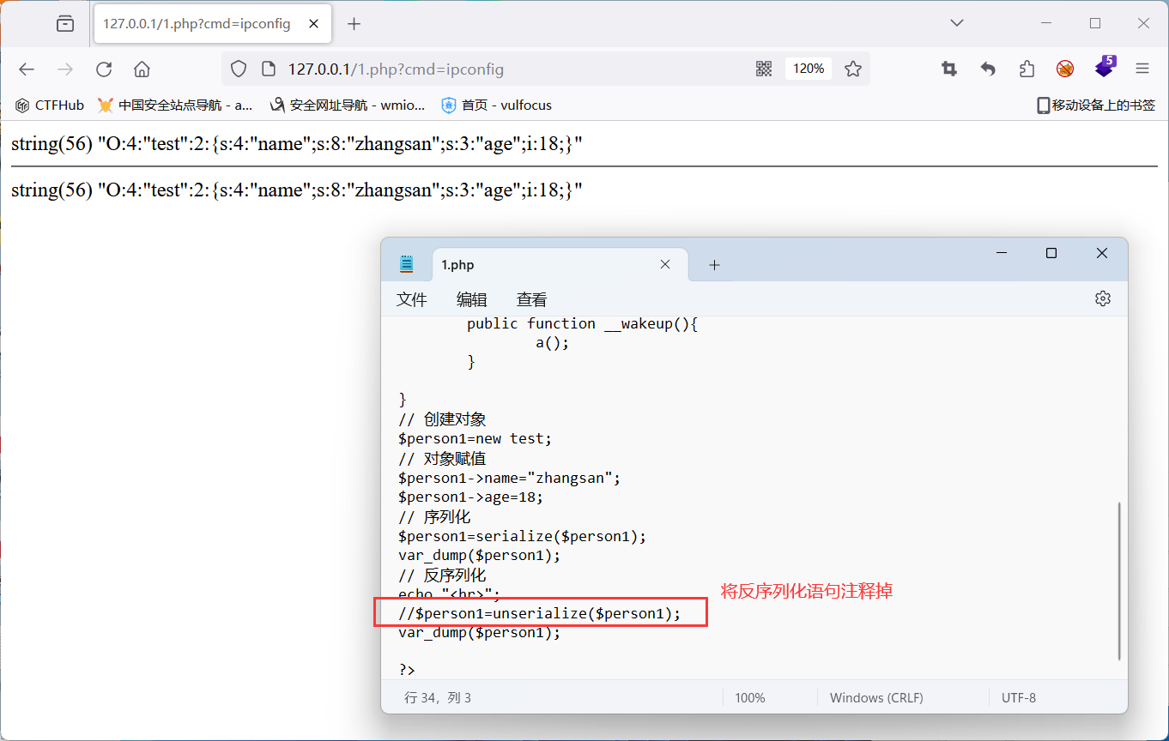Open Notepad 查看 menu
Viewport: 1169px width, 741px height.
pyautogui.click(x=531, y=299)
